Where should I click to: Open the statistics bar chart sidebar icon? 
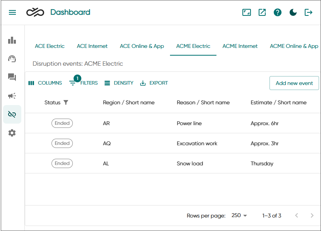(12, 40)
